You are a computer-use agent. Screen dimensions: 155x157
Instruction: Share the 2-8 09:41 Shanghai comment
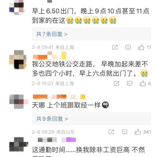click(x=115, y=47)
